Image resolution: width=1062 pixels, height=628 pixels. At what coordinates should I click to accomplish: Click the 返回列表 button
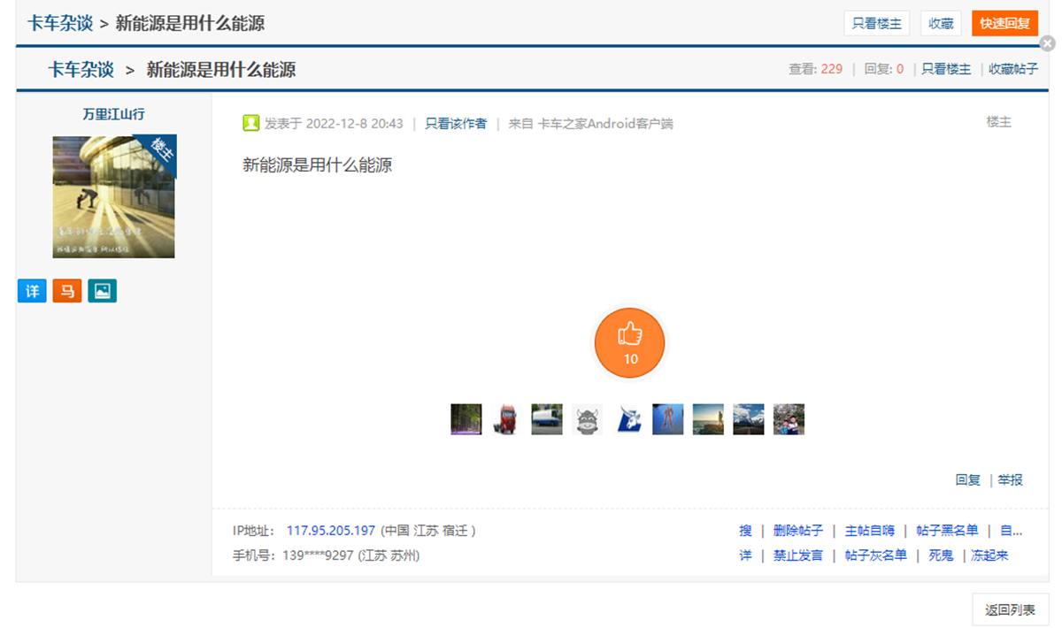[x=1010, y=609]
